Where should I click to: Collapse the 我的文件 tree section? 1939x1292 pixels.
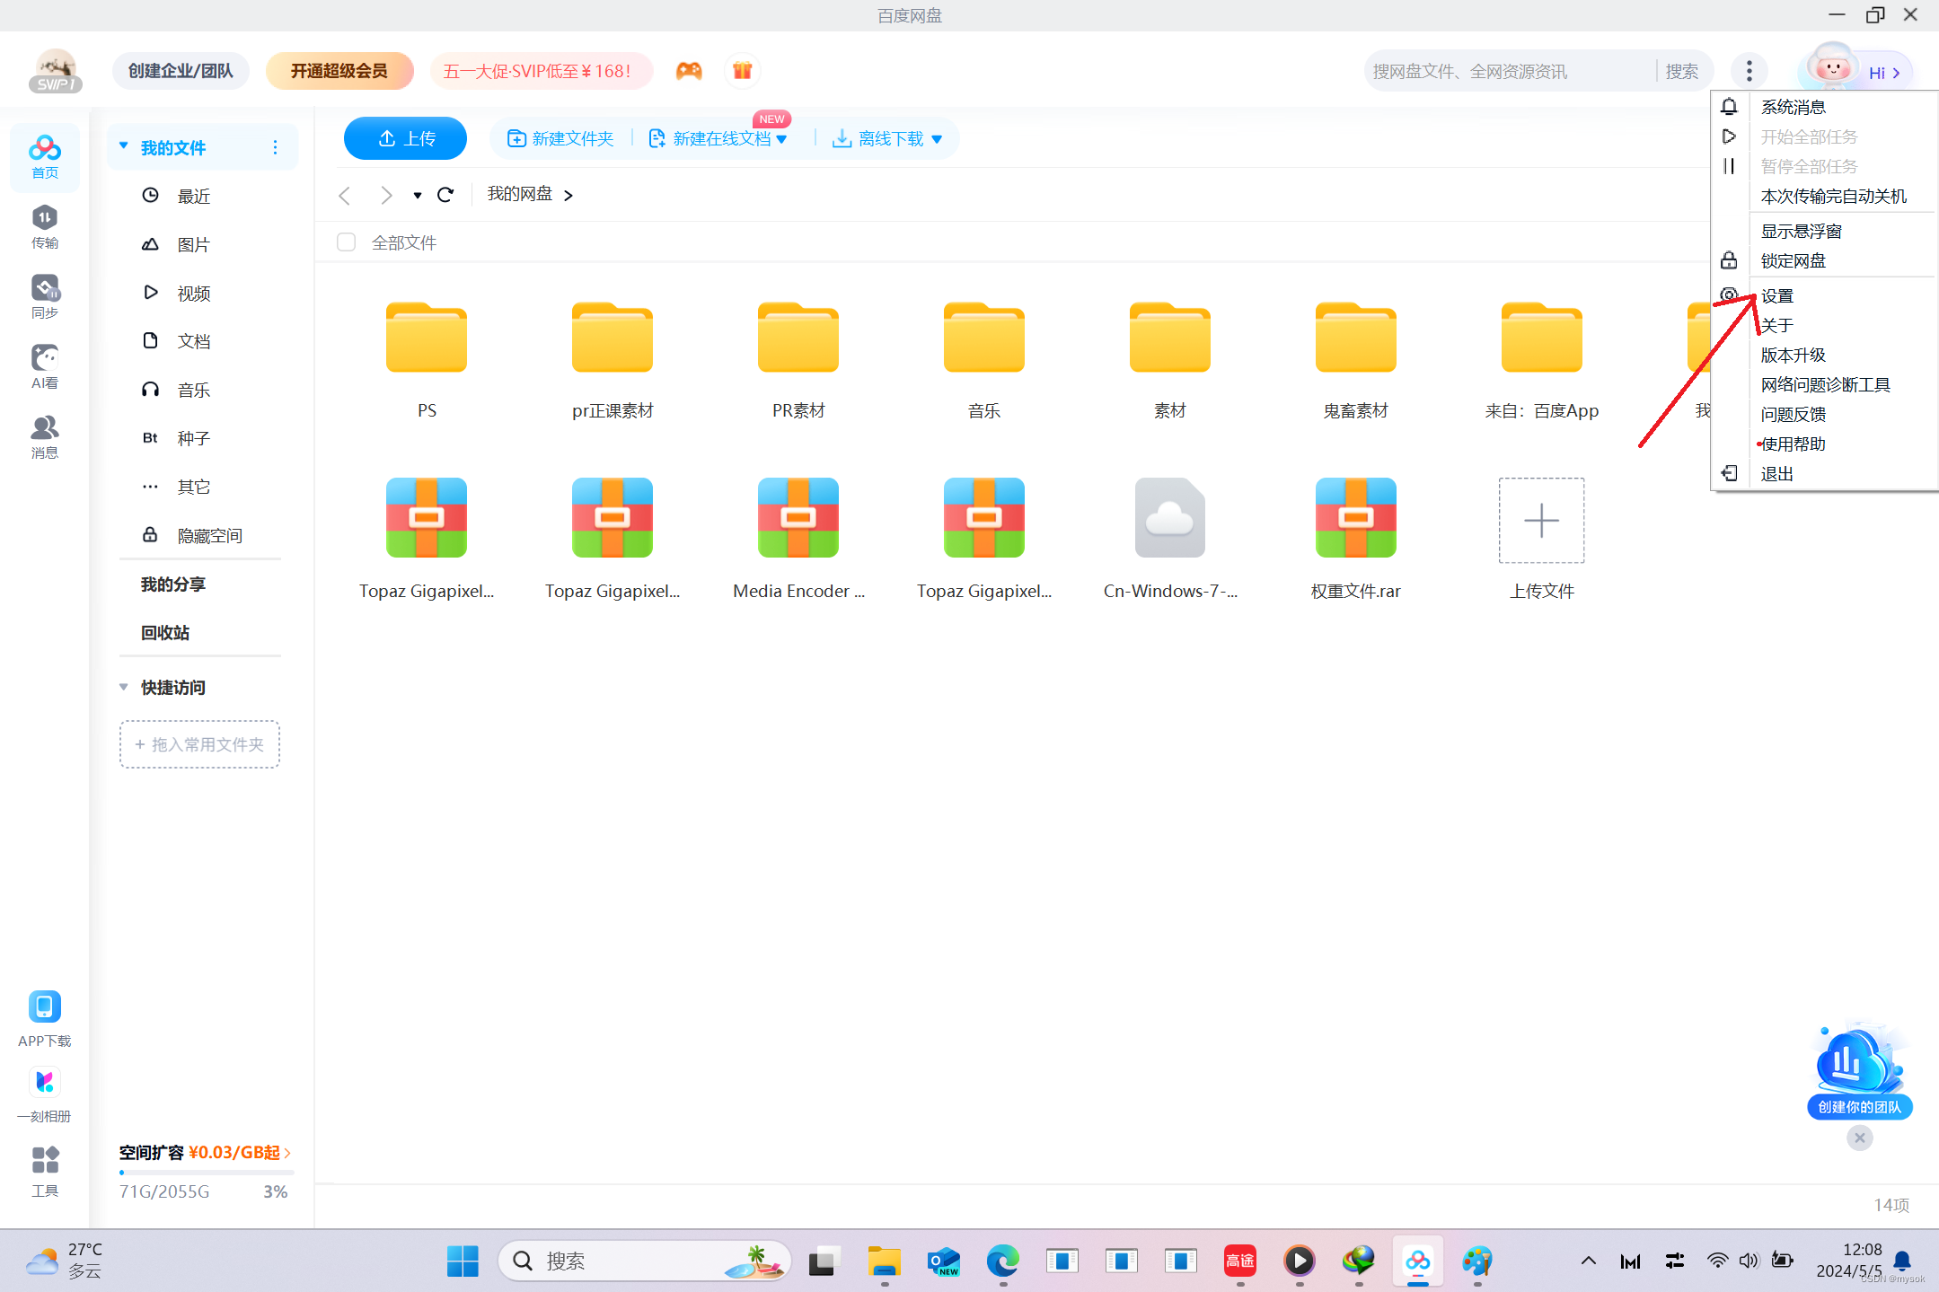pos(124,146)
